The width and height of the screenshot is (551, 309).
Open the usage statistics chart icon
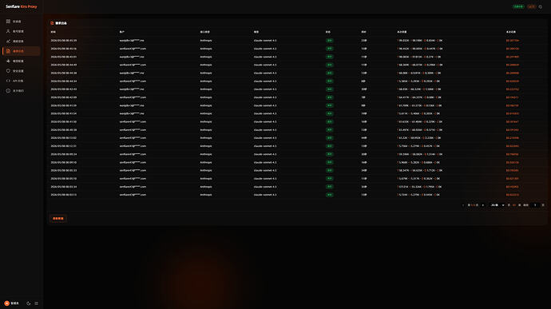(x=8, y=42)
